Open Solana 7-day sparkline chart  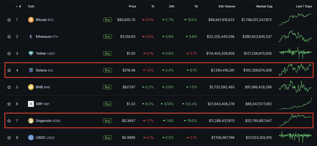pos(295,70)
